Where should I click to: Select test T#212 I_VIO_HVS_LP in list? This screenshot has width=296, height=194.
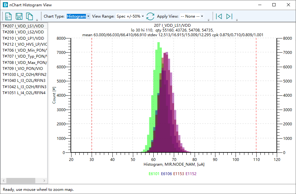pos(25,44)
